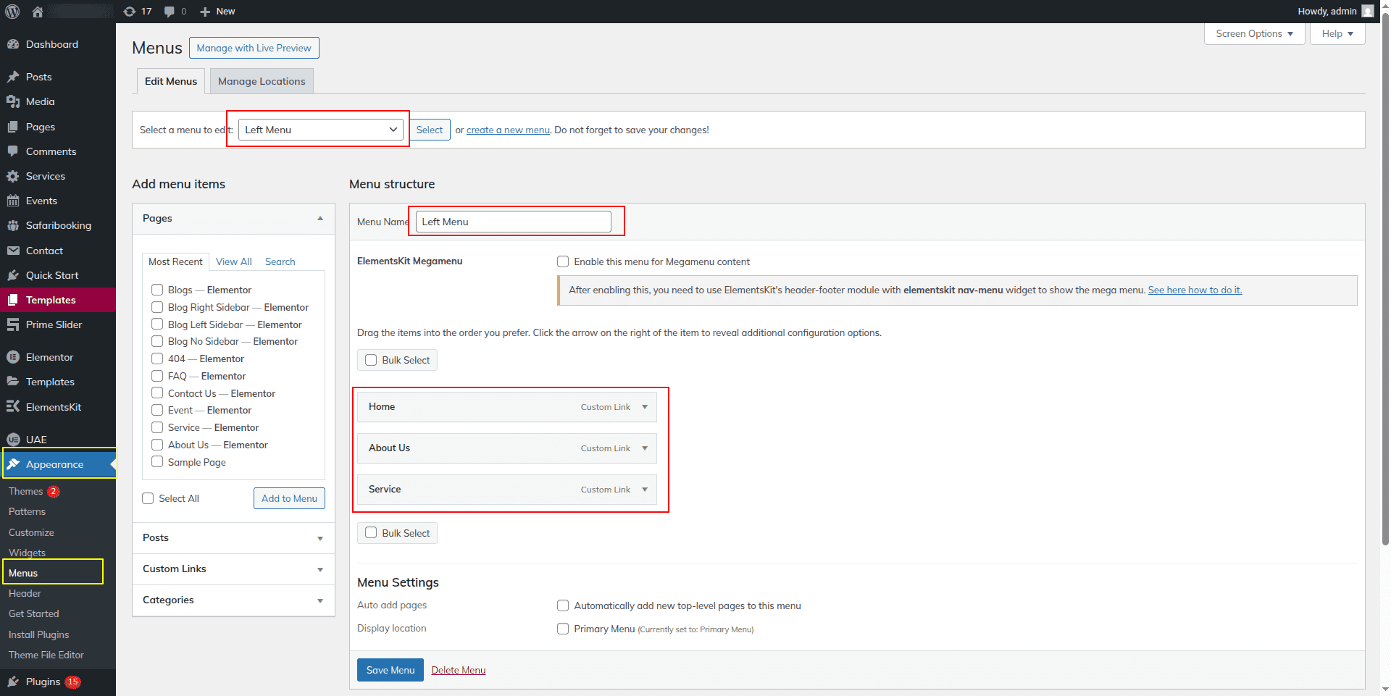Open the comments bubble icon in admin bar
Image resolution: width=1391 pixels, height=696 pixels.
click(x=170, y=12)
